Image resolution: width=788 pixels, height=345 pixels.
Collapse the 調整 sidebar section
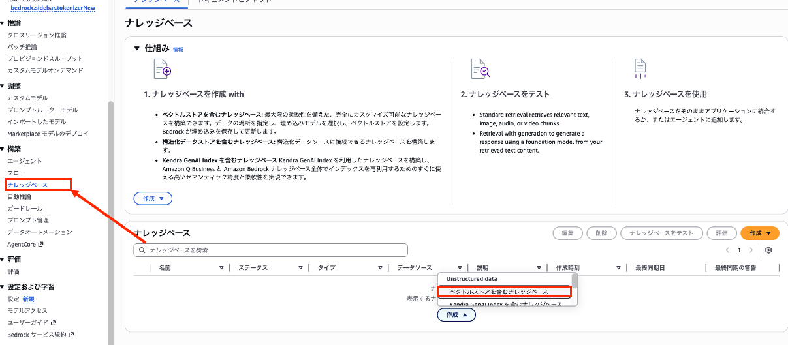(x=3, y=85)
